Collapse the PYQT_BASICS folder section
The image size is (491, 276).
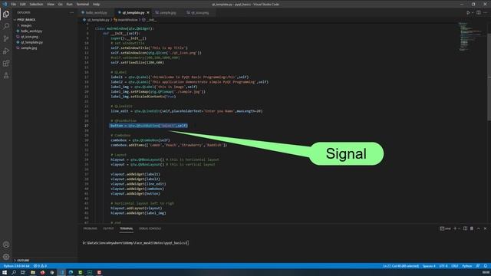pyautogui.click(x=26, y=19)
